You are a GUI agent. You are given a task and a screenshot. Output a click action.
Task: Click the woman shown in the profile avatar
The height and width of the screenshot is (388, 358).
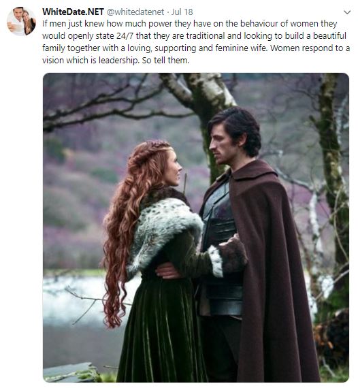click(29, 22)
